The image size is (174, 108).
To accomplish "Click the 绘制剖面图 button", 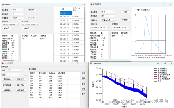I will click(x=7, y=85).
